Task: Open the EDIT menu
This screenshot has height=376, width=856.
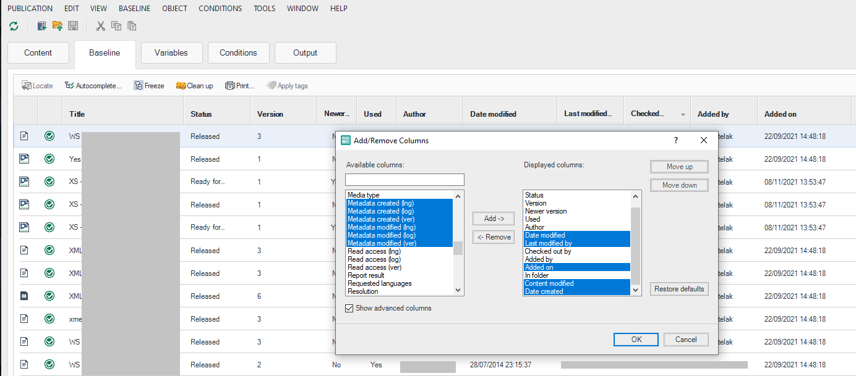Action: point(73,9)
